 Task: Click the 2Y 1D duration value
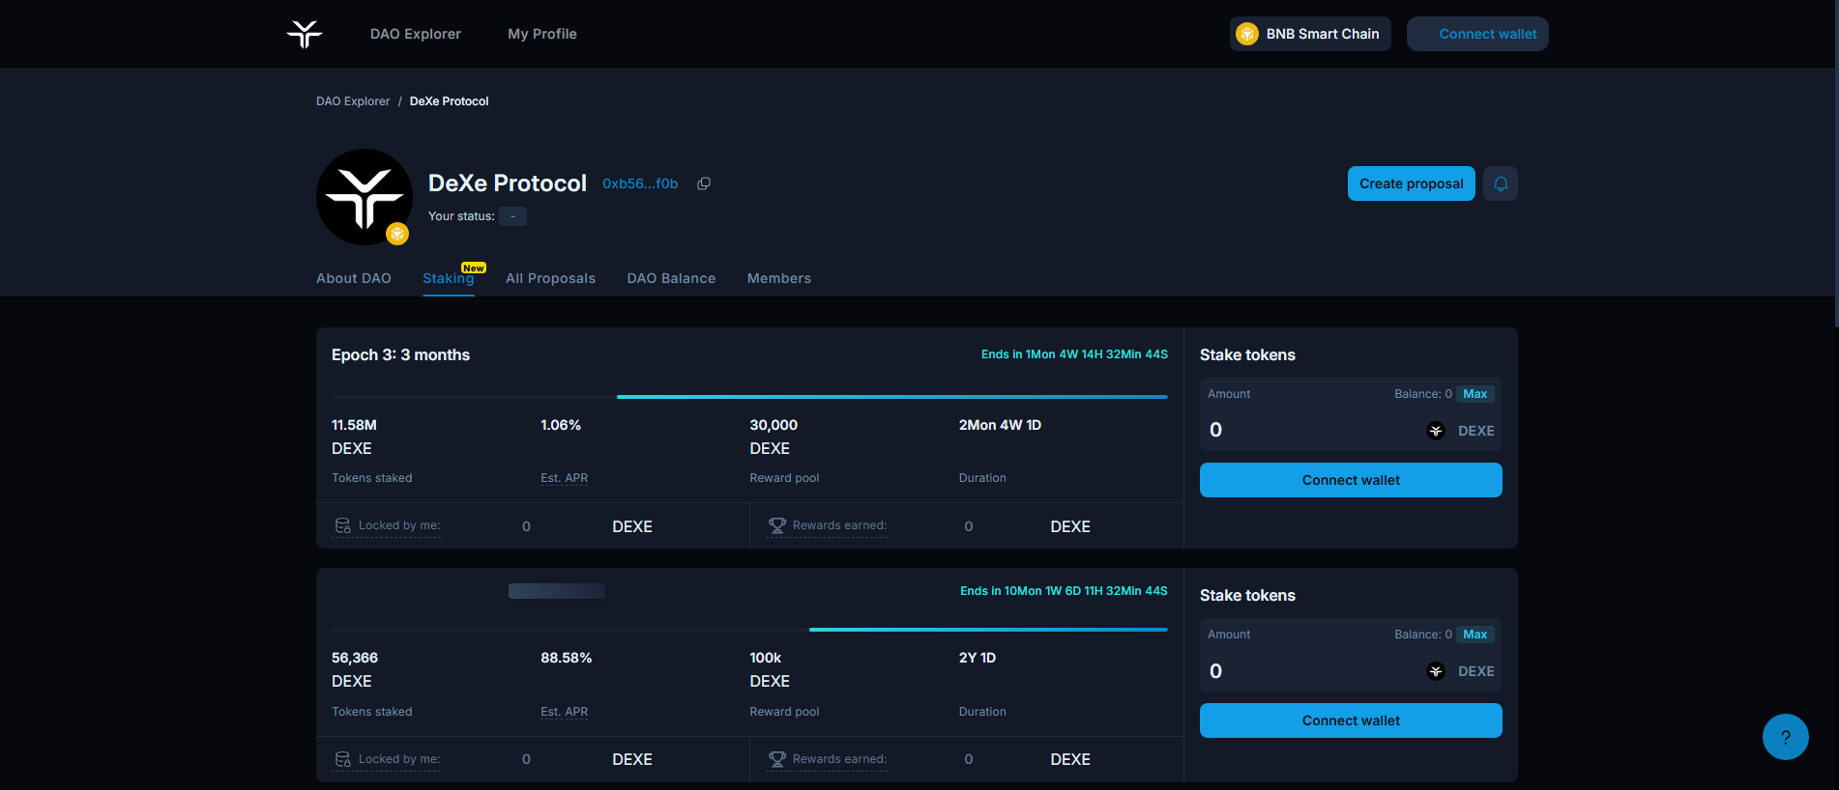click(x=978, y=658)
